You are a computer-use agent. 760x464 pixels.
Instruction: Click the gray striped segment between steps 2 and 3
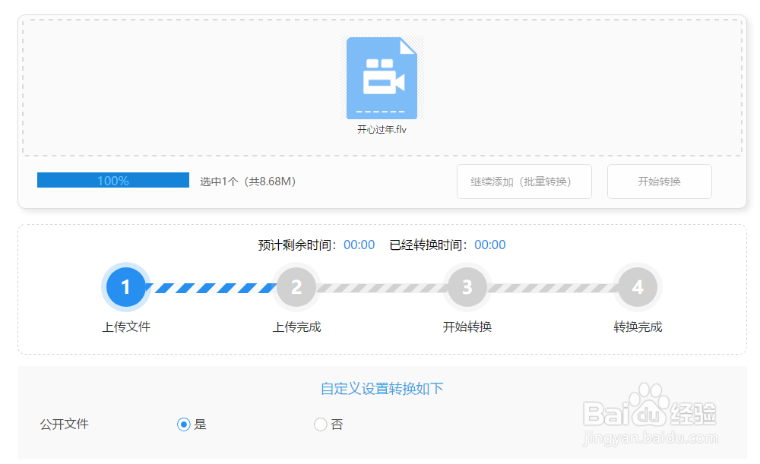pyautogui.click(x=382, y=288)
